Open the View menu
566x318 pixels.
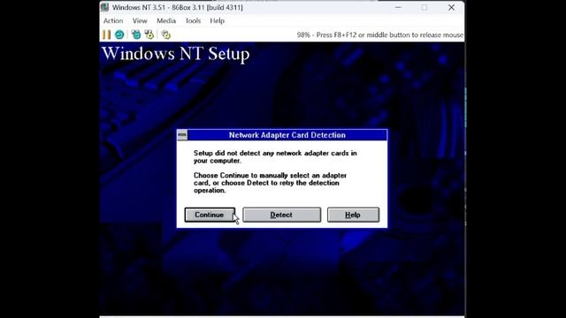pos(140,21)
